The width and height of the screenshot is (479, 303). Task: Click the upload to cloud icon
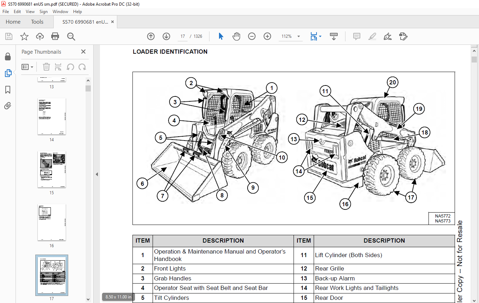click(40, 36)
